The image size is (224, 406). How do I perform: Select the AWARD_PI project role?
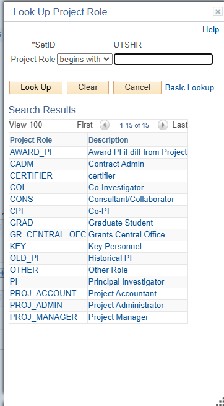click(x=31, y=152)
